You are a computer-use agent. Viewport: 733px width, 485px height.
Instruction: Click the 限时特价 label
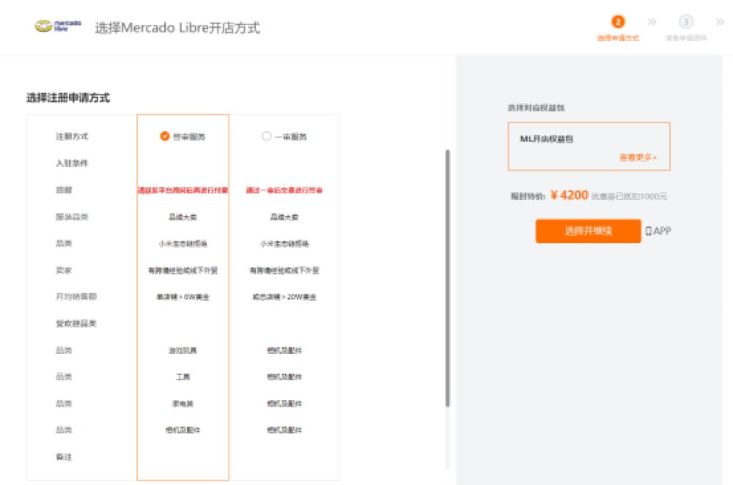pos(528,196)
